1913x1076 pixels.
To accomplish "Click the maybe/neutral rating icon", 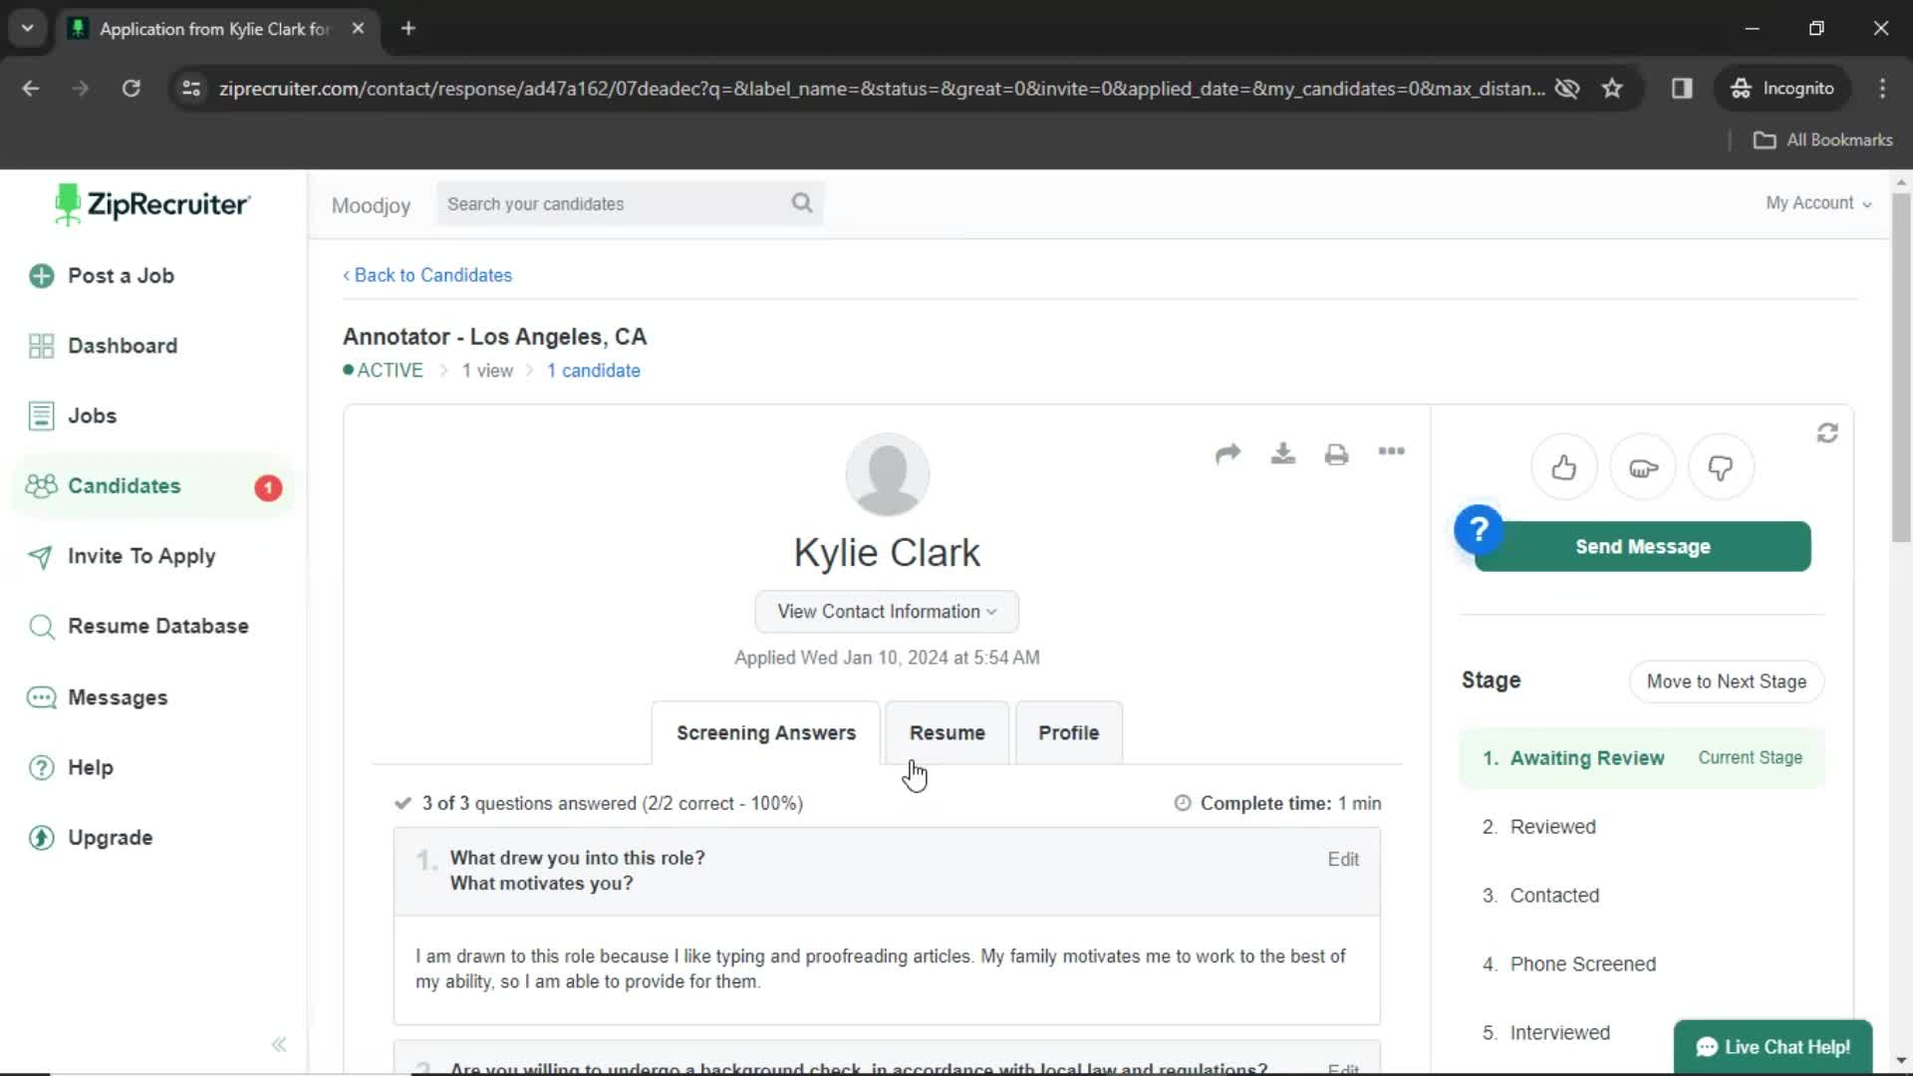I will pyautogui.click(x=1642, y=467).
